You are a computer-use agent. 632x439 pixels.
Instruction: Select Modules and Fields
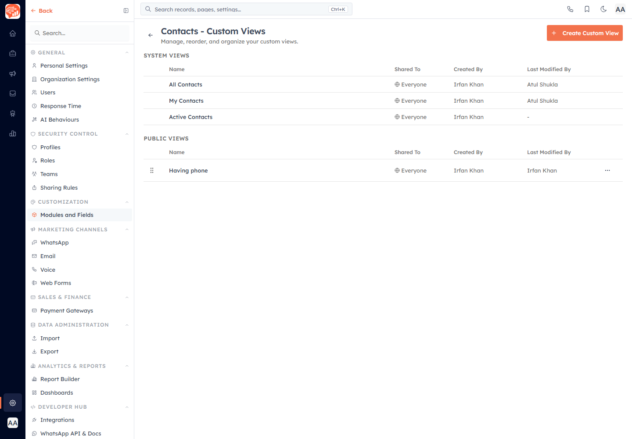80,215
